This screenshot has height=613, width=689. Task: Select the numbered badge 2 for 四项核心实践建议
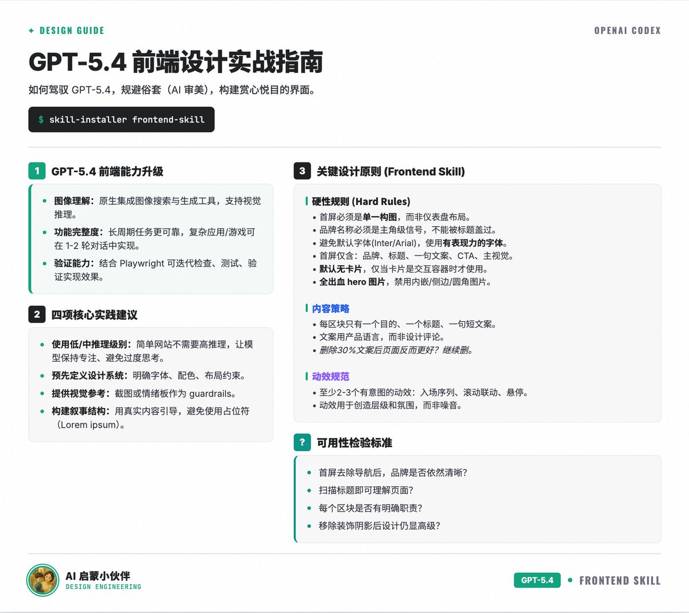37,315
